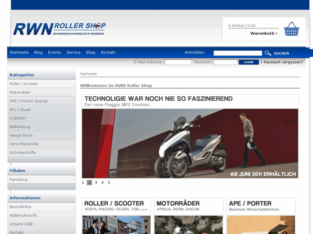
Task: Click the Startseite breadcrumb
Action: (88, 74)
